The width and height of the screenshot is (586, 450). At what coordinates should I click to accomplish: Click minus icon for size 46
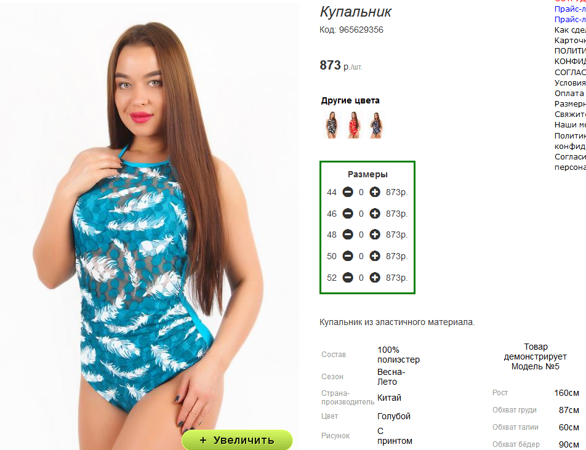click(x=348, y=214)
